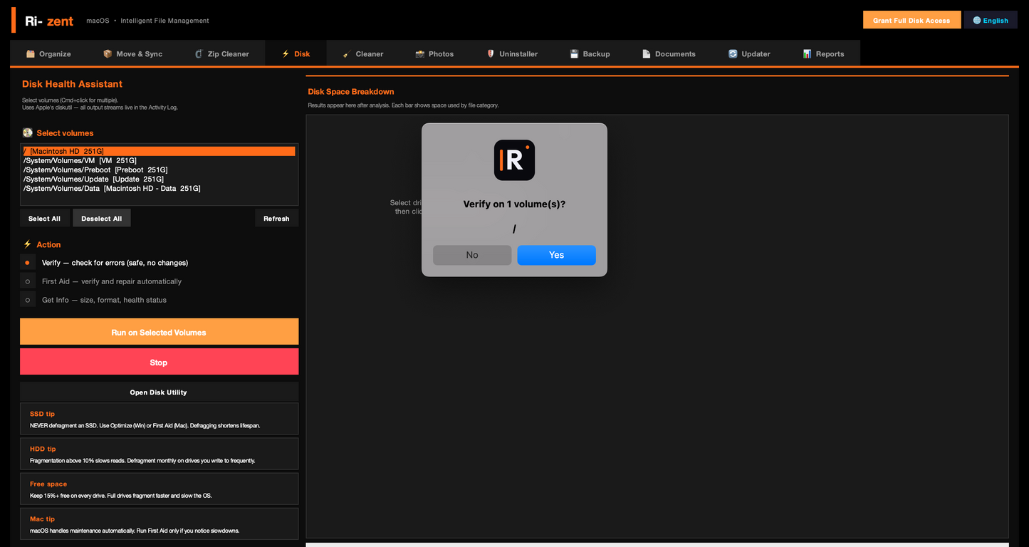This screenshot has width=1029, height=547.
Task: Open the English language selector
Action: (991, 20)
